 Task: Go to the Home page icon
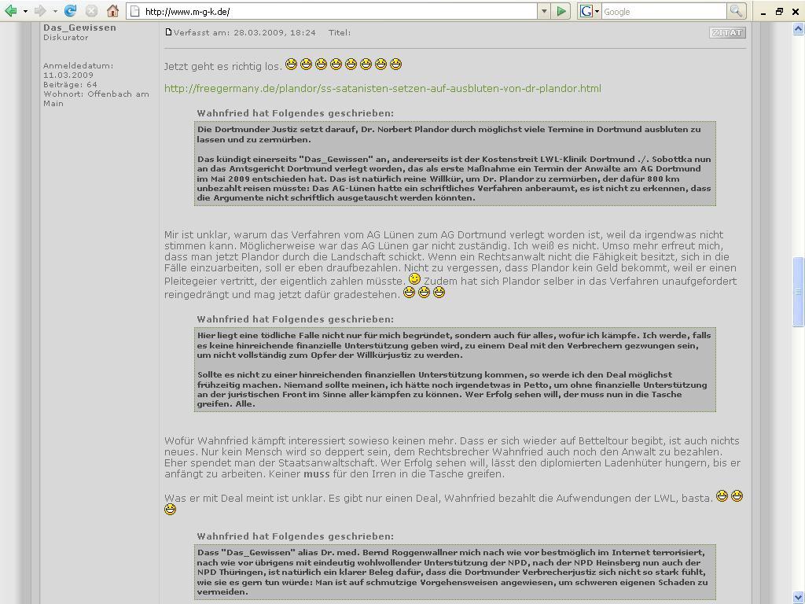112,11
